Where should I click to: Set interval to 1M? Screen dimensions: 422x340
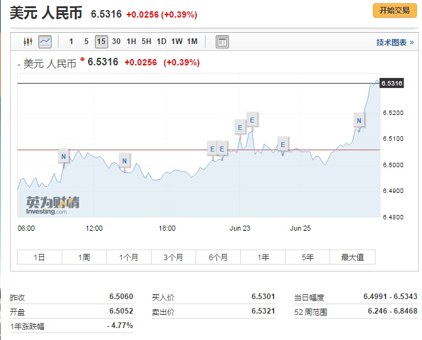coord(192,41)
